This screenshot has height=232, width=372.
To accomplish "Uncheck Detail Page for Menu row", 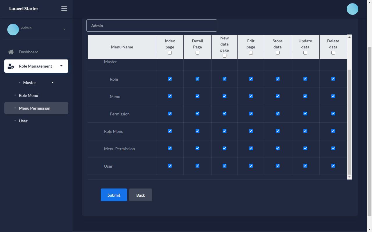I will 197,96.
